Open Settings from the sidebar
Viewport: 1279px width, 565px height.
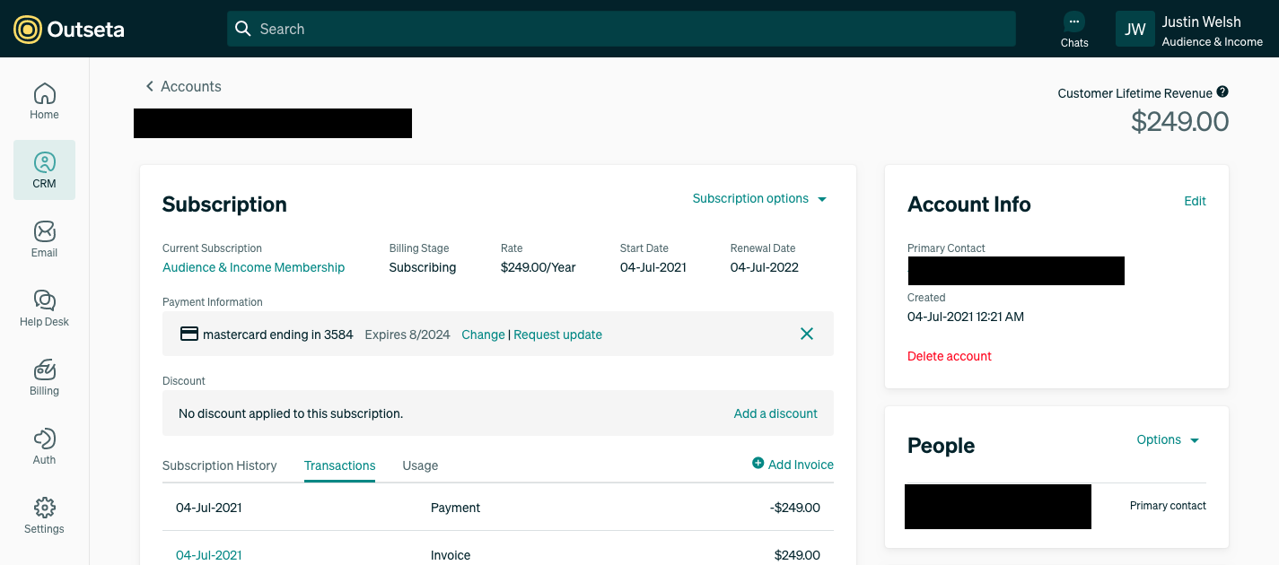click(x=44, y=516)
